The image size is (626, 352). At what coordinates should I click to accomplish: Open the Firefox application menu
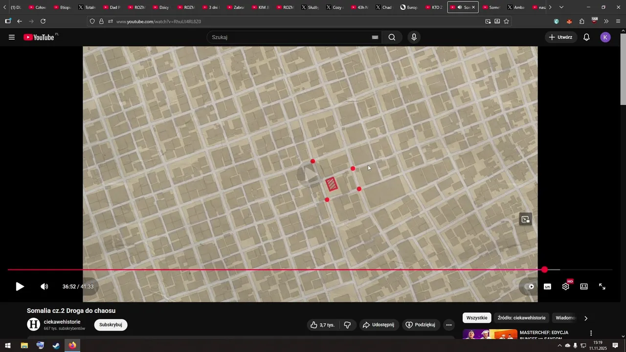pyautogui.click(x=618, y=21)
